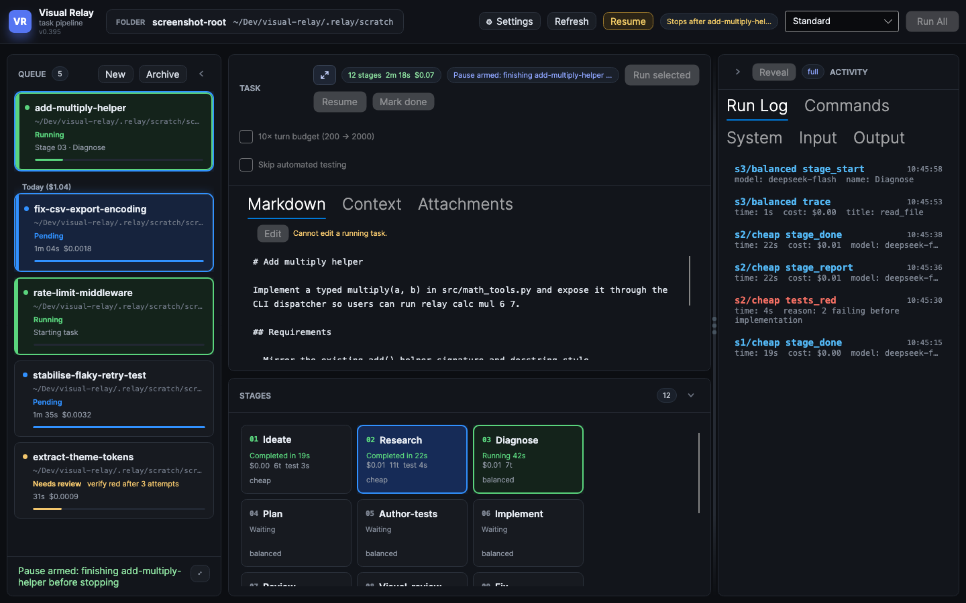Open the stabilise-flaky-retry-test task
This screenshot has width=966, height=603.
[x=114, y=399]
